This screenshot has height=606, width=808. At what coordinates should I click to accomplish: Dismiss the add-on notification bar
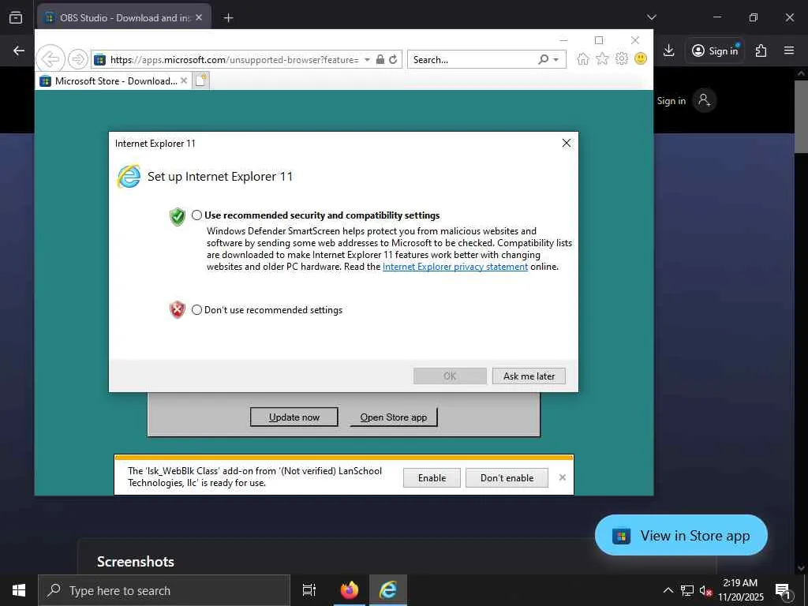562,477
